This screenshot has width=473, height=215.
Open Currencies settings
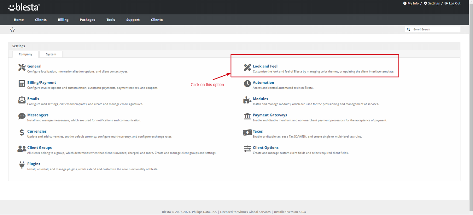pyautogui.click(x=37, y=131)
